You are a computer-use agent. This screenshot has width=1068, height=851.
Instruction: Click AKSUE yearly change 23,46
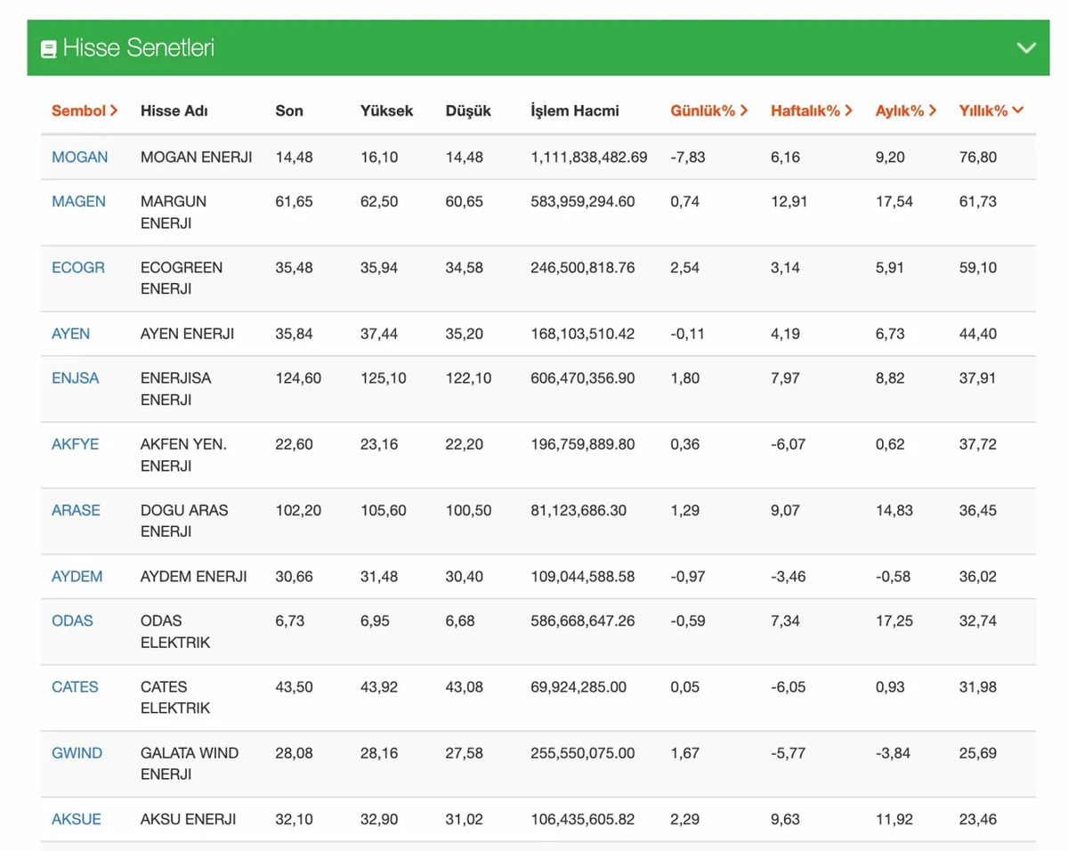[978, 818]
